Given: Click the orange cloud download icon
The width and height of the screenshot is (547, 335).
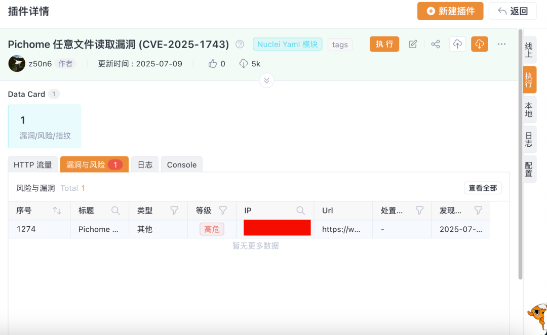Looking at the screenshot, I should click(479, 44).
